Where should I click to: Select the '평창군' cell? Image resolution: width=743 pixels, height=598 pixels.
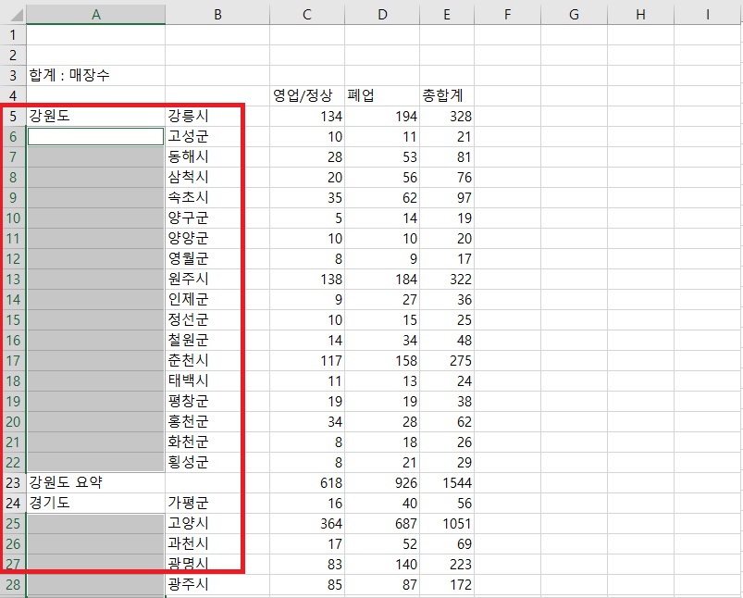(x=217, y=402)
